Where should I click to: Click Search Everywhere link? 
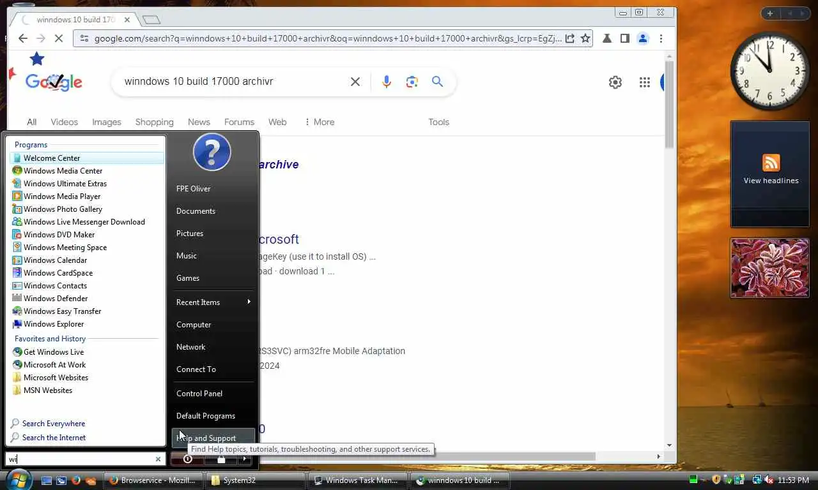click(x=53, y=423)
